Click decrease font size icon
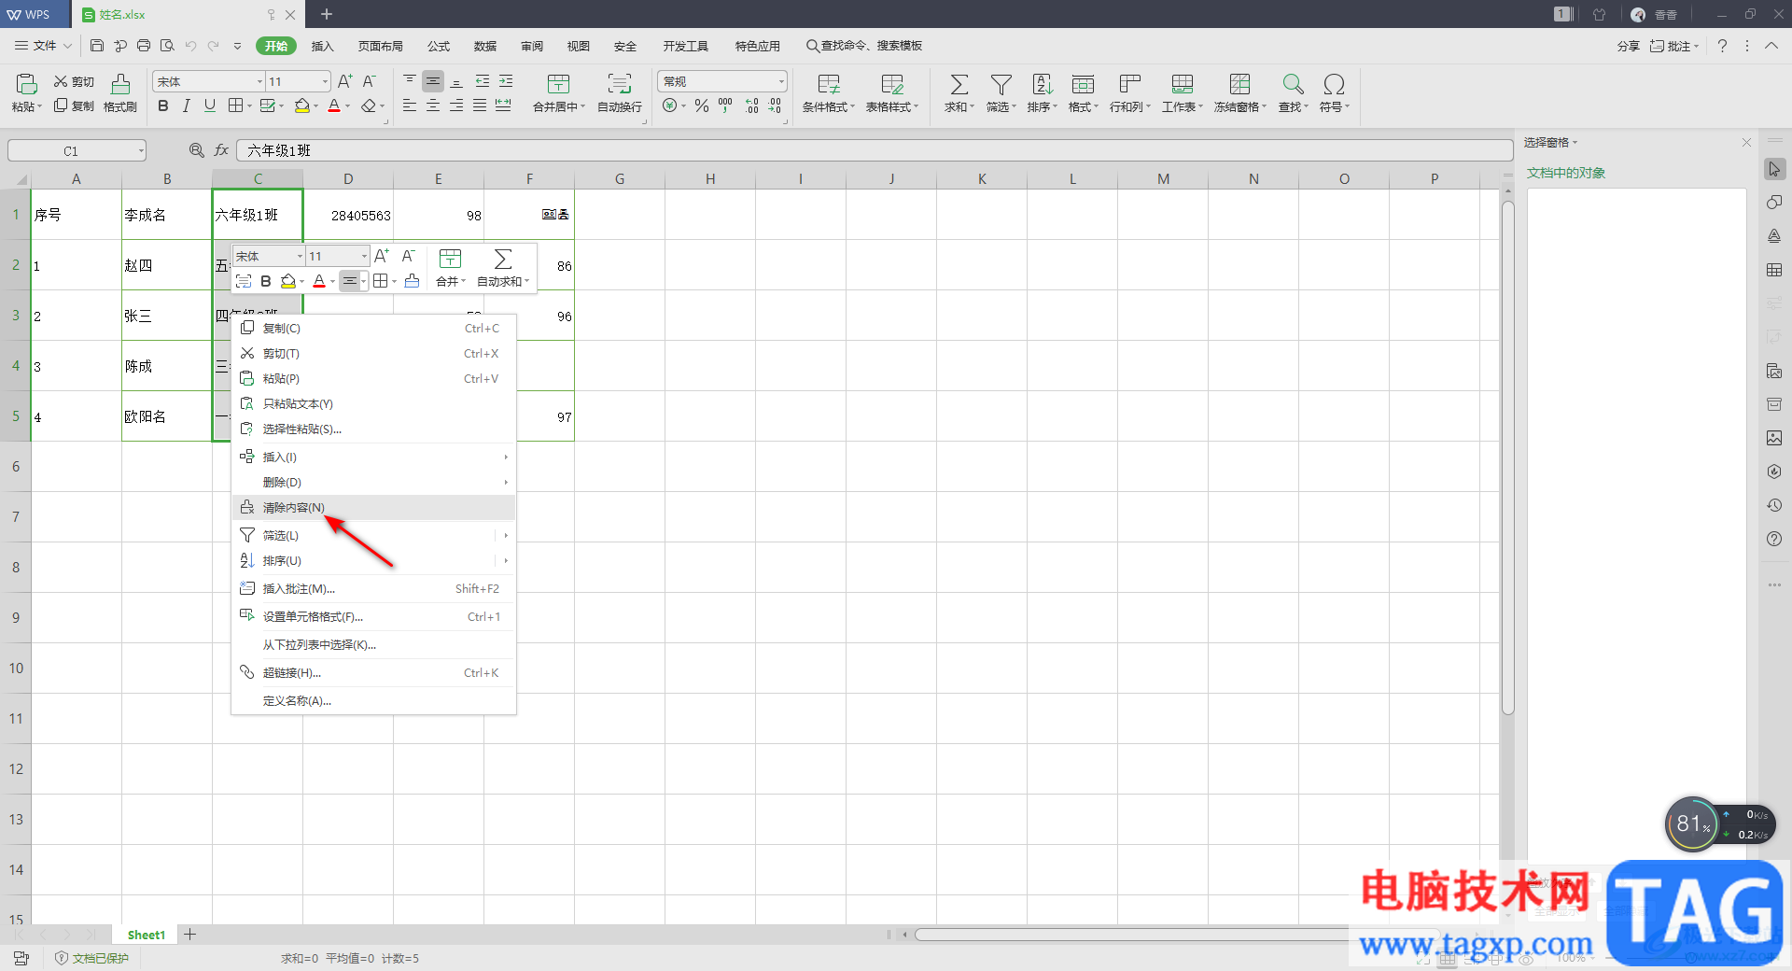Viewport: 1792px width, 971px height. pos(369,82)
